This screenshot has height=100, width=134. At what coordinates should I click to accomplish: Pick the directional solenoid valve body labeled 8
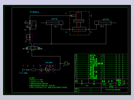(x=33, y=48)
